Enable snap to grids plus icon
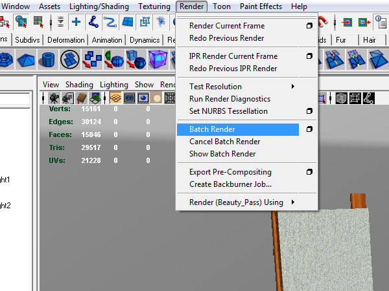Screen dimensions: 389x291 76,22
